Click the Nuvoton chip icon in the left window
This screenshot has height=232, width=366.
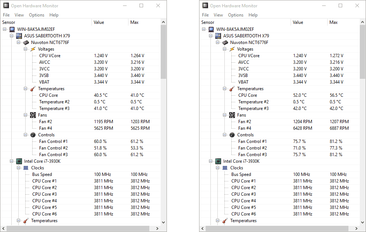26,43
